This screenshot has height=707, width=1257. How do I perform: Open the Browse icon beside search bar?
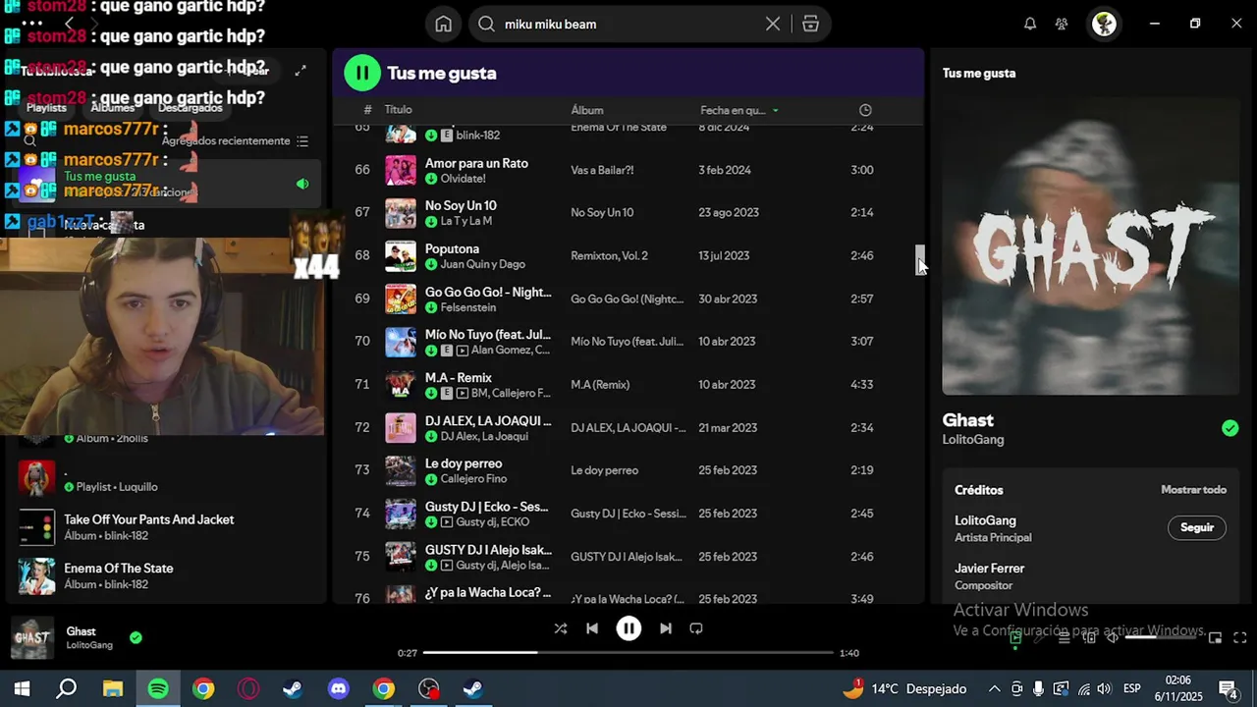(810, 24)
